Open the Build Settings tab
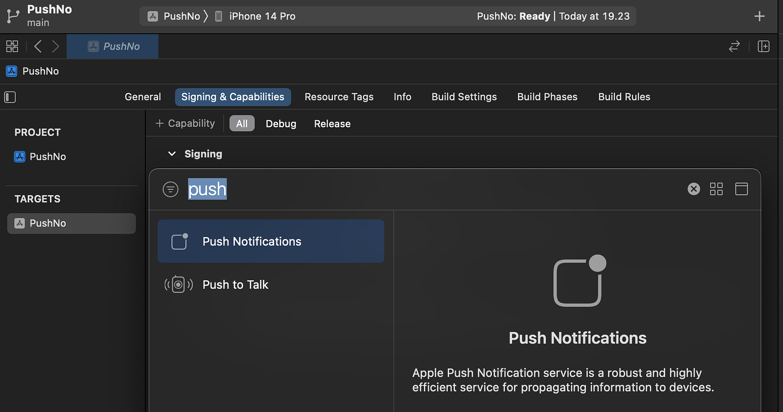Screen dimensions: 783x412 pyautogui.click(x=464, y=97)
